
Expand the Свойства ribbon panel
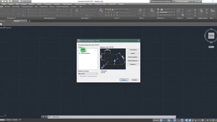coord(161,18)
